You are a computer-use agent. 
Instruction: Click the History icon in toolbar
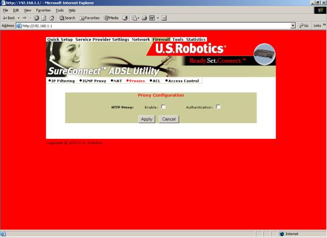pos(125,18)
